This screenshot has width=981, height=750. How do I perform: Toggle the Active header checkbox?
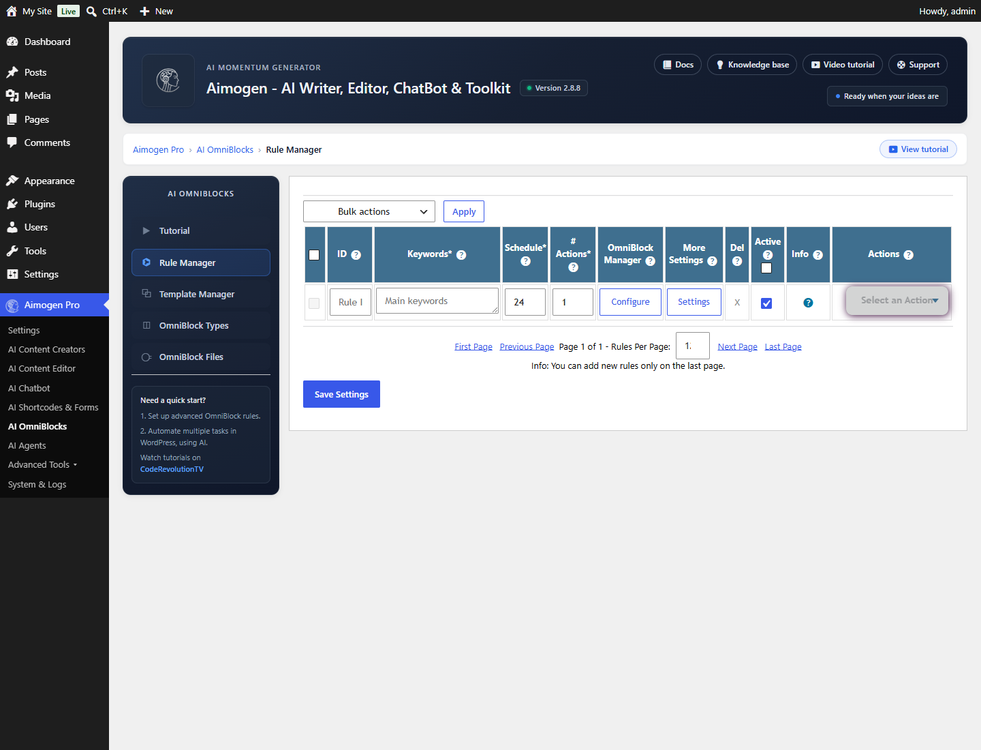(x=766, y=268)
